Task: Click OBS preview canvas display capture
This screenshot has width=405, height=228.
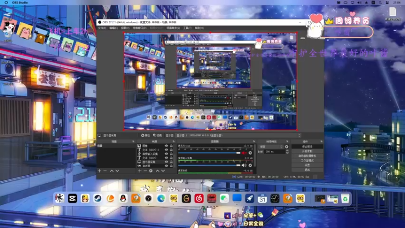Action: pyautogui.click(x=210, y=81)
